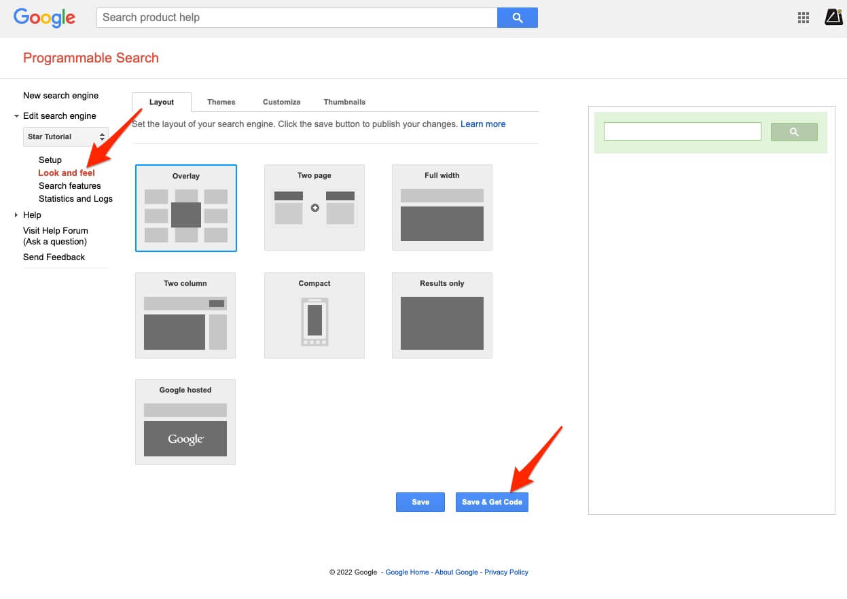Screen dimensions: 847x599
Task: Open the Statistics and Logs page
Action: (75, 198)
